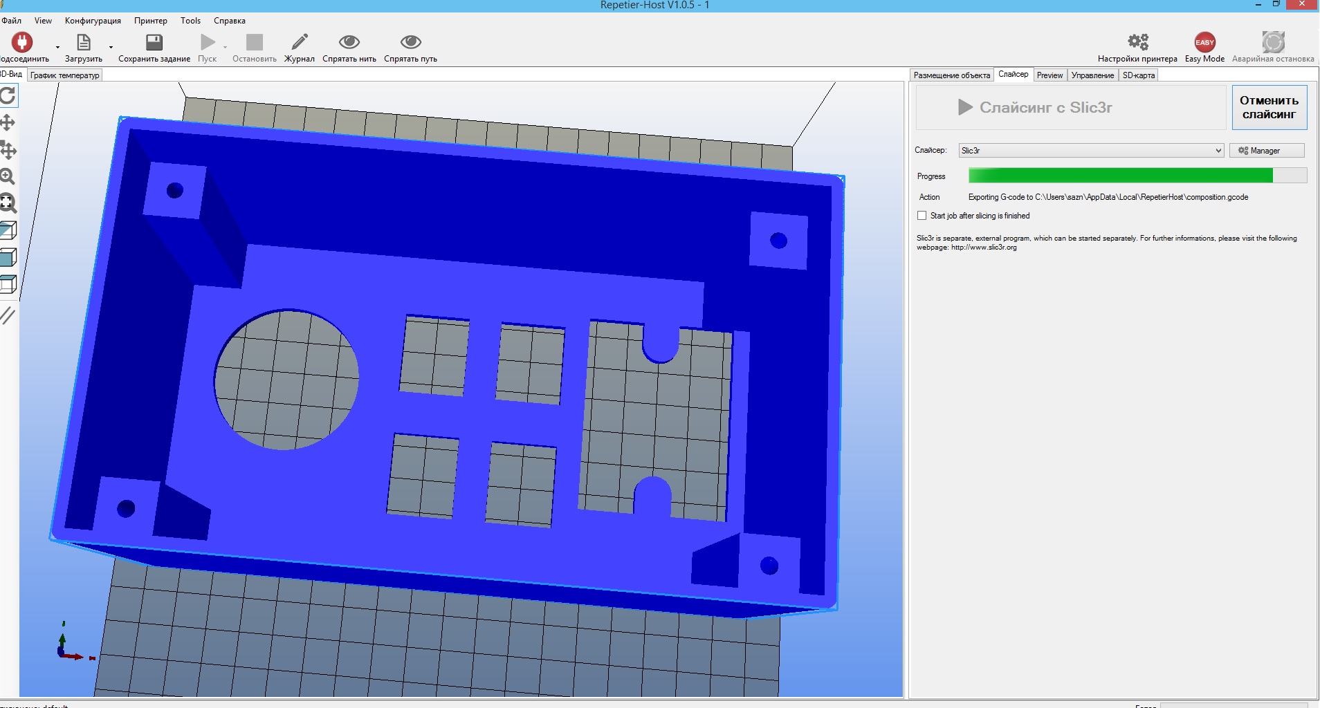The width and height of the screenshot is (1320, 708).
Task: Click the slicer Manager button
Action: point(1266,151)
